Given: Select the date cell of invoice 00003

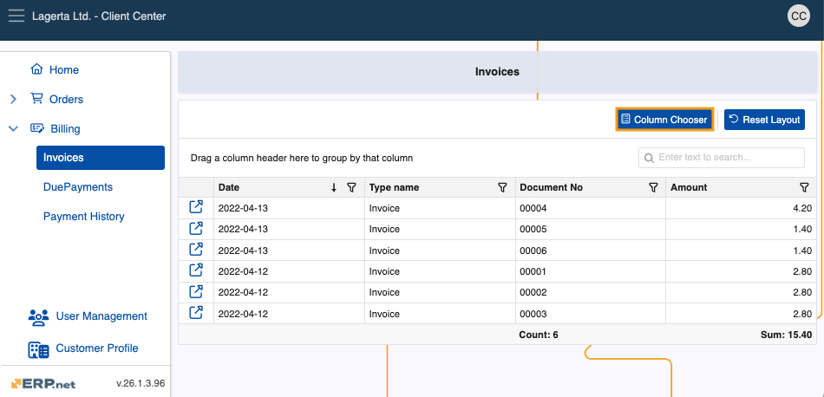Looking at the screenshot, I should click(289, 314).
